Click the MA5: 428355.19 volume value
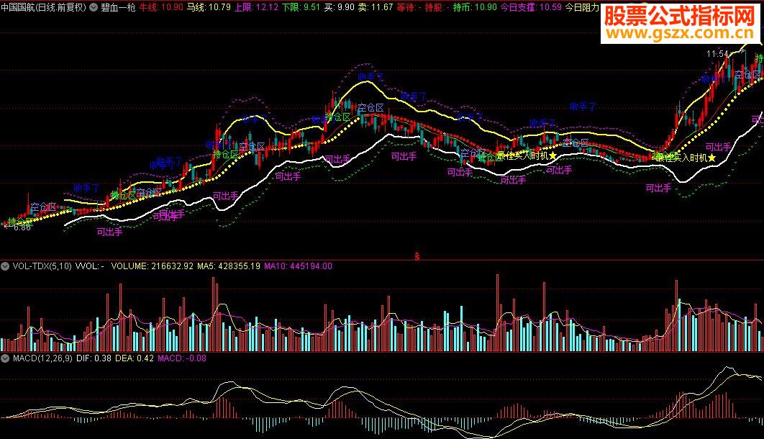Viewport: 764px width, 439px height. [x=229, y=266]
